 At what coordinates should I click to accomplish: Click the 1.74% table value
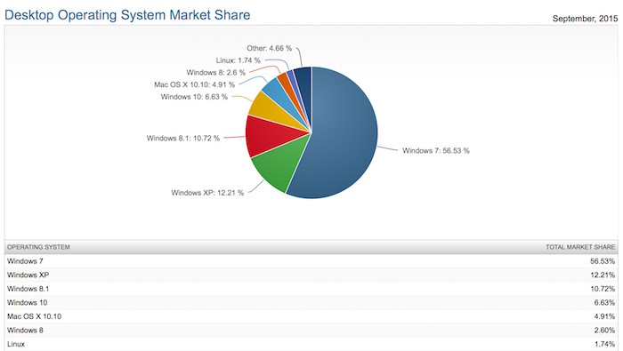pos(604,344)
